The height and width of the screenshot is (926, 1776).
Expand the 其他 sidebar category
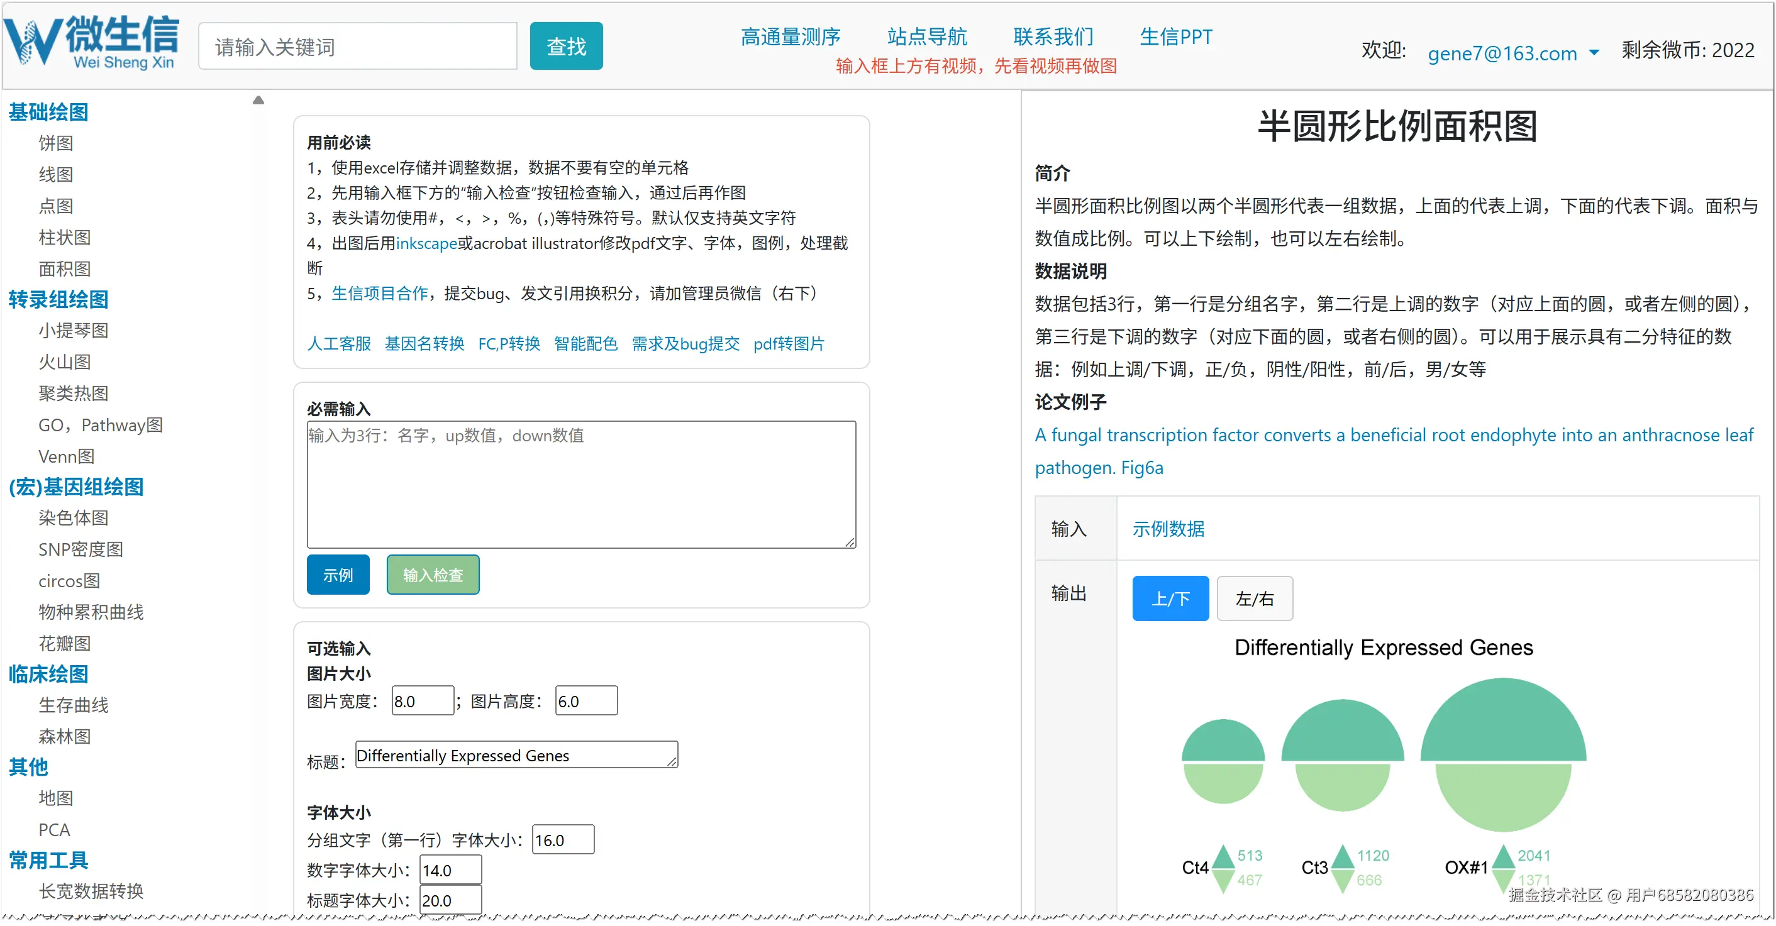(28, 767)
